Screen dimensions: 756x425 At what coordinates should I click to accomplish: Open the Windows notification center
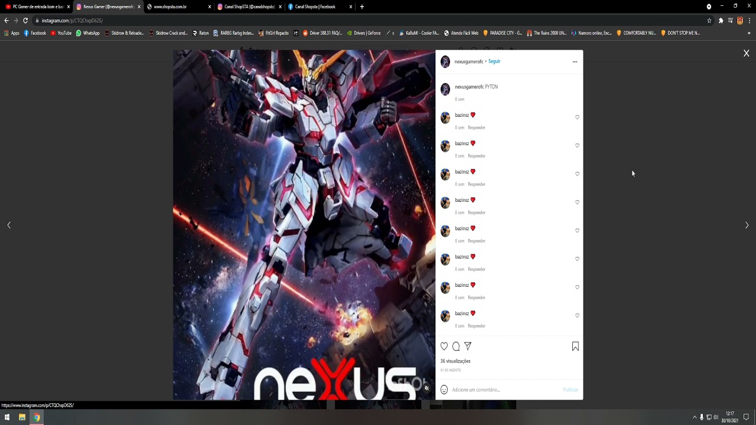point(746,417)
